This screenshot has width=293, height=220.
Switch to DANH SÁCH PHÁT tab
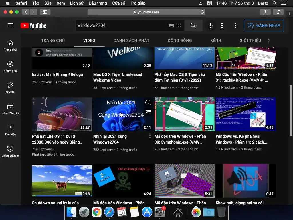coord(131,40)
